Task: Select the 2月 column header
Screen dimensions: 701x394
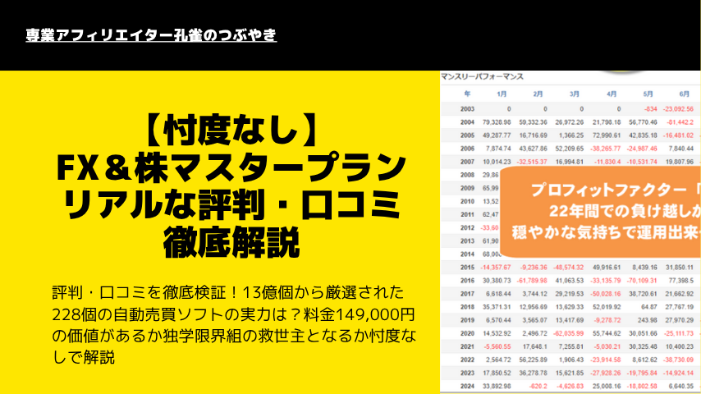Action: coord(538,94)
